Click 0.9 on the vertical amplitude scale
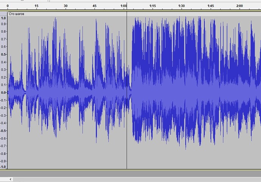The width and height of the screenshot is (261, 182). click(x=3, y=24)
